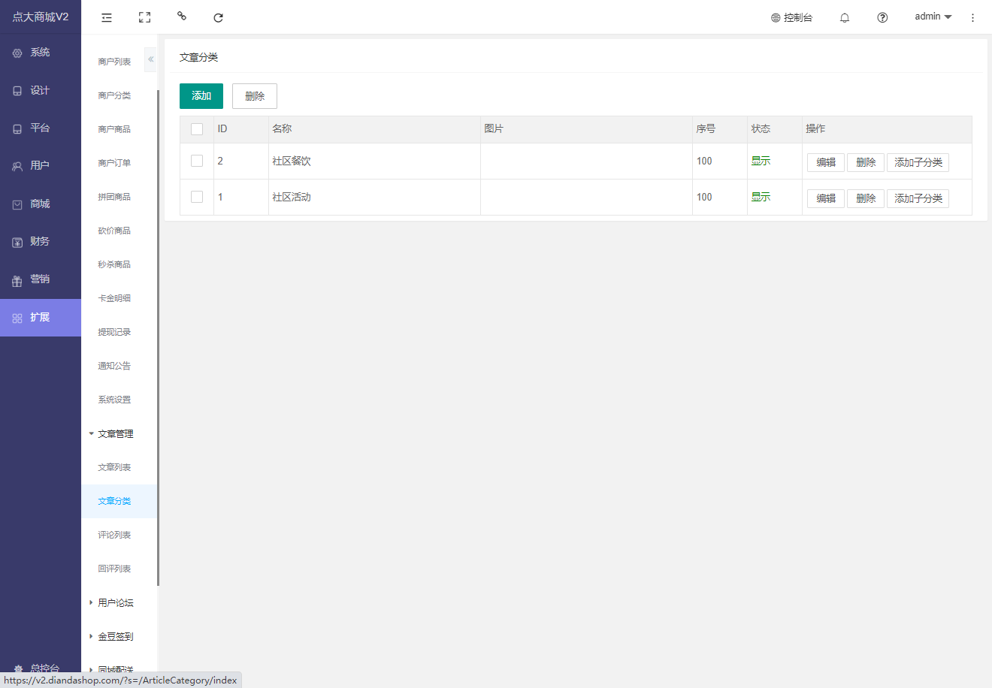Open 商户列表 in the submenu
992x688 pixels.
(114, 62)
